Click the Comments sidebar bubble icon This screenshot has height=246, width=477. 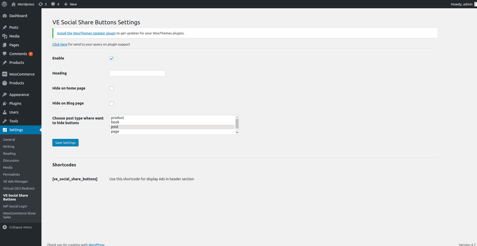coord(5,54)
